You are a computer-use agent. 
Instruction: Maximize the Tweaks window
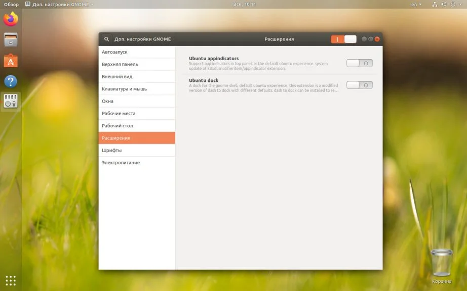pos(370,39)
